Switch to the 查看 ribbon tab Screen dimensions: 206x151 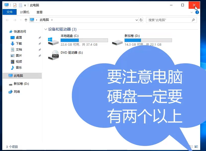(x=39, y=12)
